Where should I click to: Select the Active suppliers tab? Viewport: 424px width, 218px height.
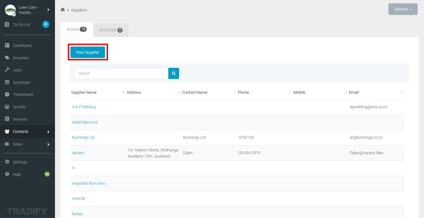click(x=77, y=30)
